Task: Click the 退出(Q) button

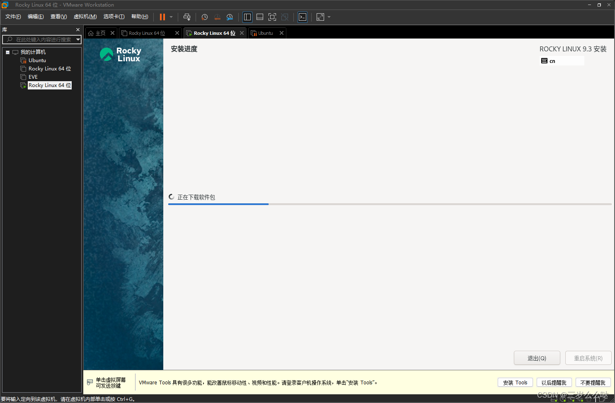Action: [x=537, y=358]
